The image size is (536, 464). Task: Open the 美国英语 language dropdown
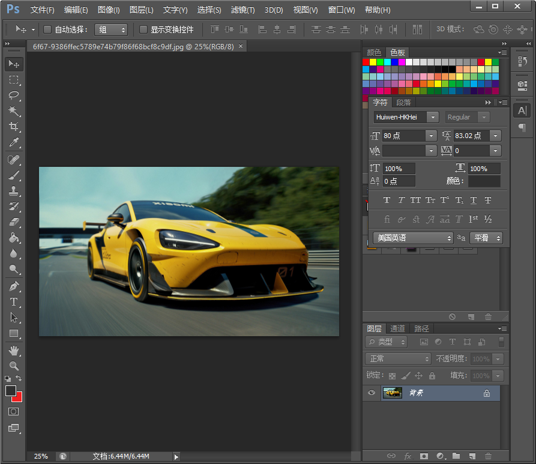413,238
